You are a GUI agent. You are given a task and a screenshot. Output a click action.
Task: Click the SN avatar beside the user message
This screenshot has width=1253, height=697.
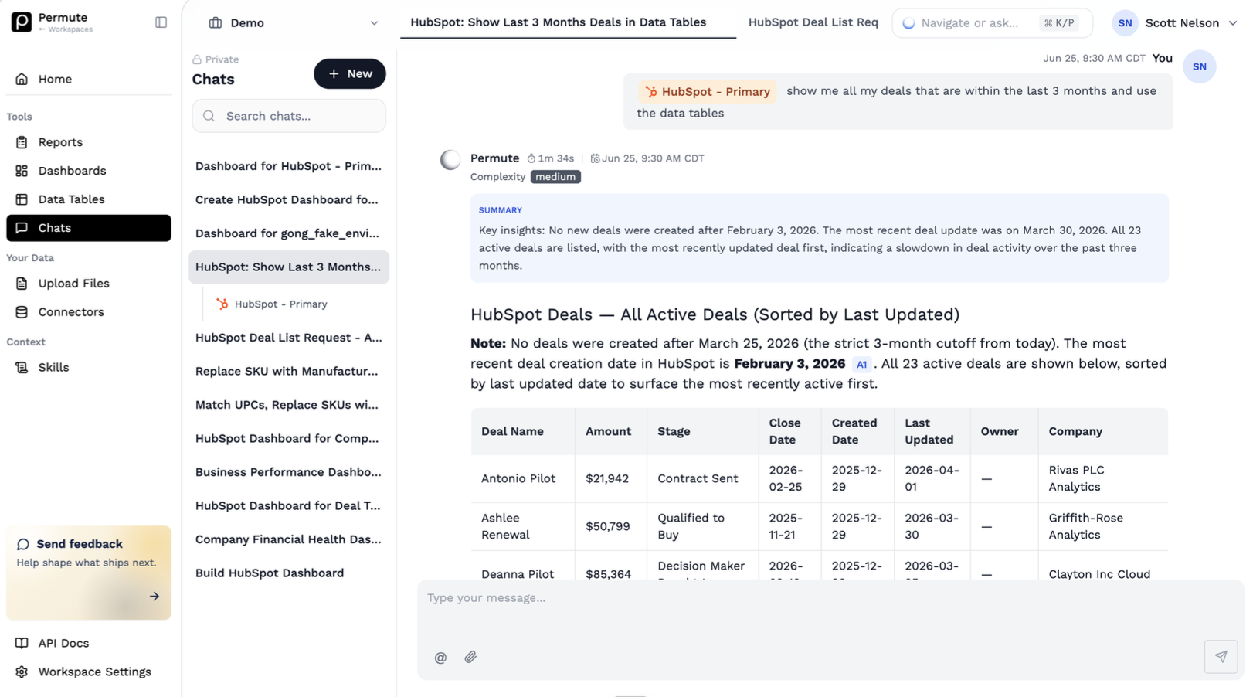click(1199, 67)
